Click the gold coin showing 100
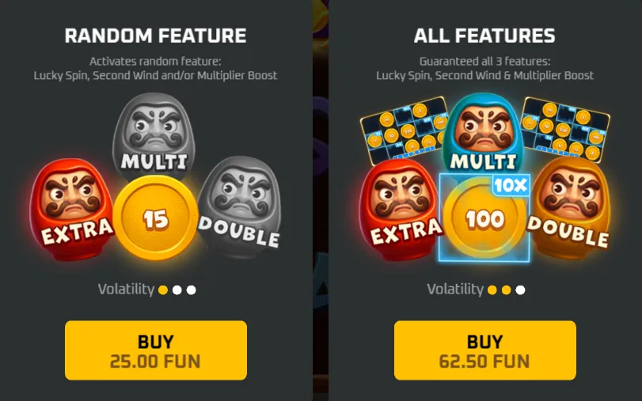Image resolution: width=642 pixels, height=401 pixels. coord(484,219)
